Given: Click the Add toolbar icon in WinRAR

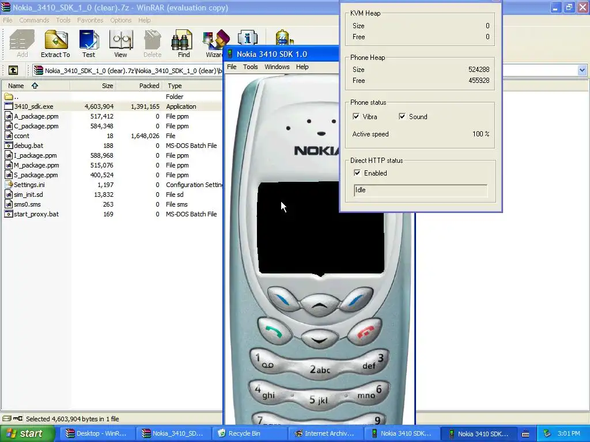Looking at the screenshot, I should 22,43.
